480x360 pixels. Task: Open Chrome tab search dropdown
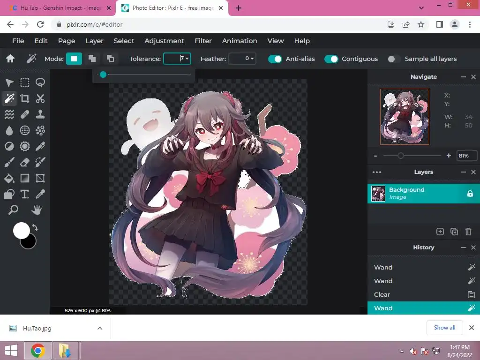(421, 8)
